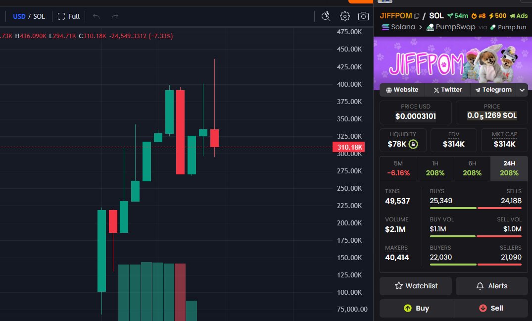Click the Ads megaphone badge
Viewport: 532px width, 321px height.
click(x=519, y=16)
